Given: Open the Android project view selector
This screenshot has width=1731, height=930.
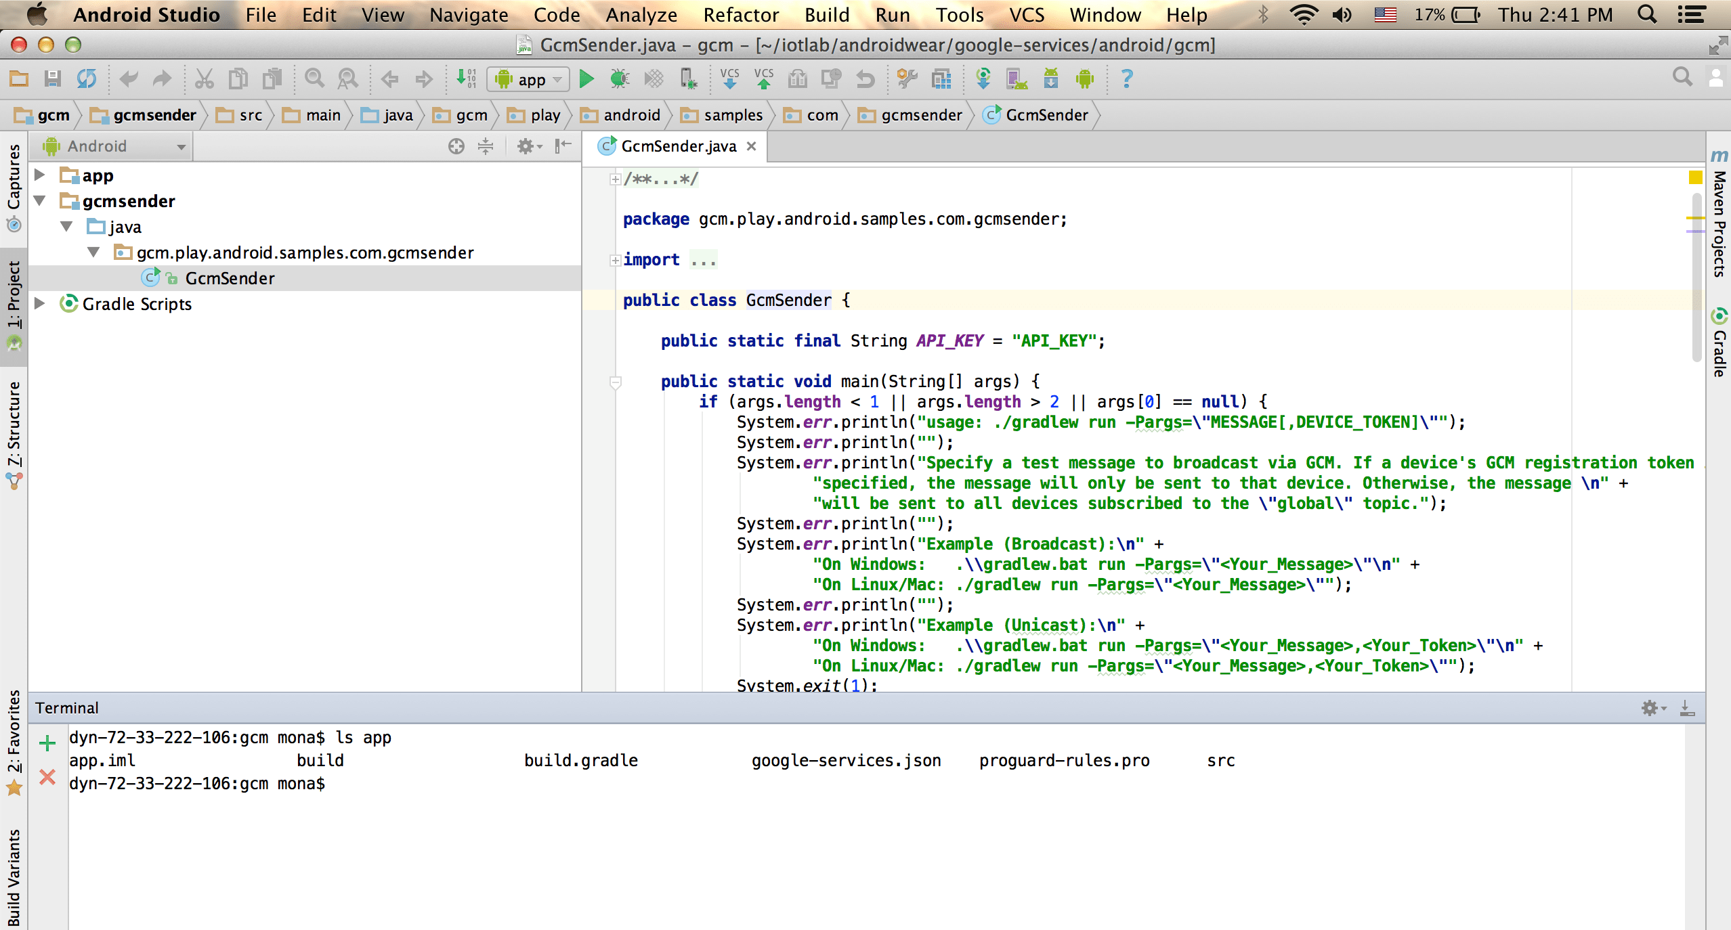Looking at the screenshot, I should pos(110,146).
